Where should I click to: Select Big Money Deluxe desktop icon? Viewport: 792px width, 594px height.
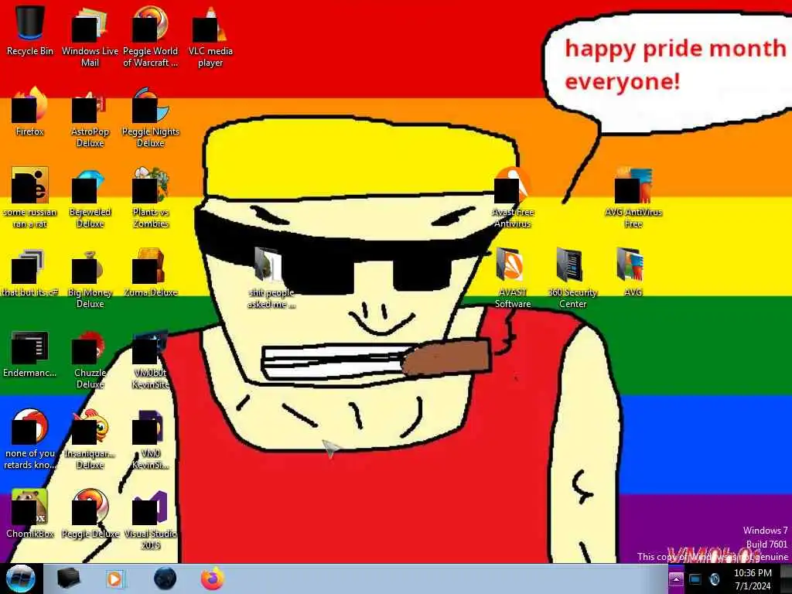tap(90, 278)
